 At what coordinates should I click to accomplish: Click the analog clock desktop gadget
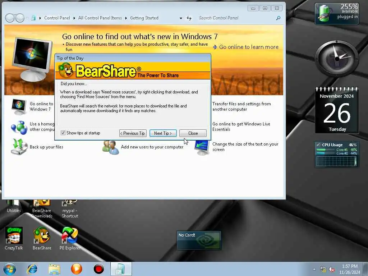(337, 59)
